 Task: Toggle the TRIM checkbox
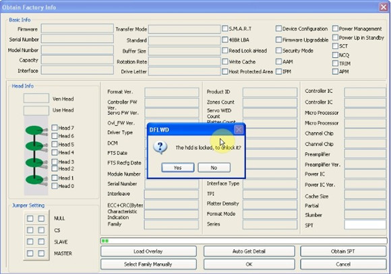[x=336, y=63]
